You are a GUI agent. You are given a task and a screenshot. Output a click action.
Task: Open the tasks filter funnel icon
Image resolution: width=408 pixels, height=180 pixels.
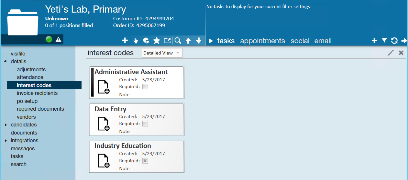tap(384, 41)
